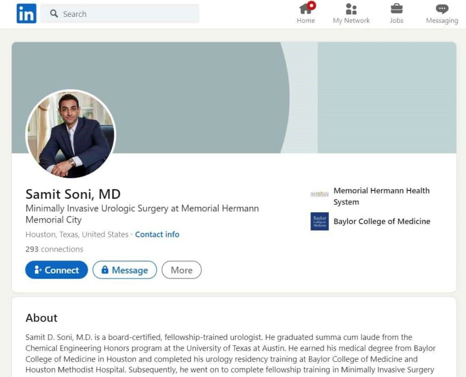
Task: Open Memorial Hermann Health System link
Action: coord(382,196)
